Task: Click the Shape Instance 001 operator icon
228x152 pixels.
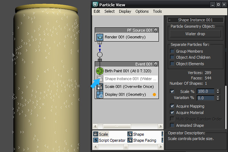Action: coord(100,79)
